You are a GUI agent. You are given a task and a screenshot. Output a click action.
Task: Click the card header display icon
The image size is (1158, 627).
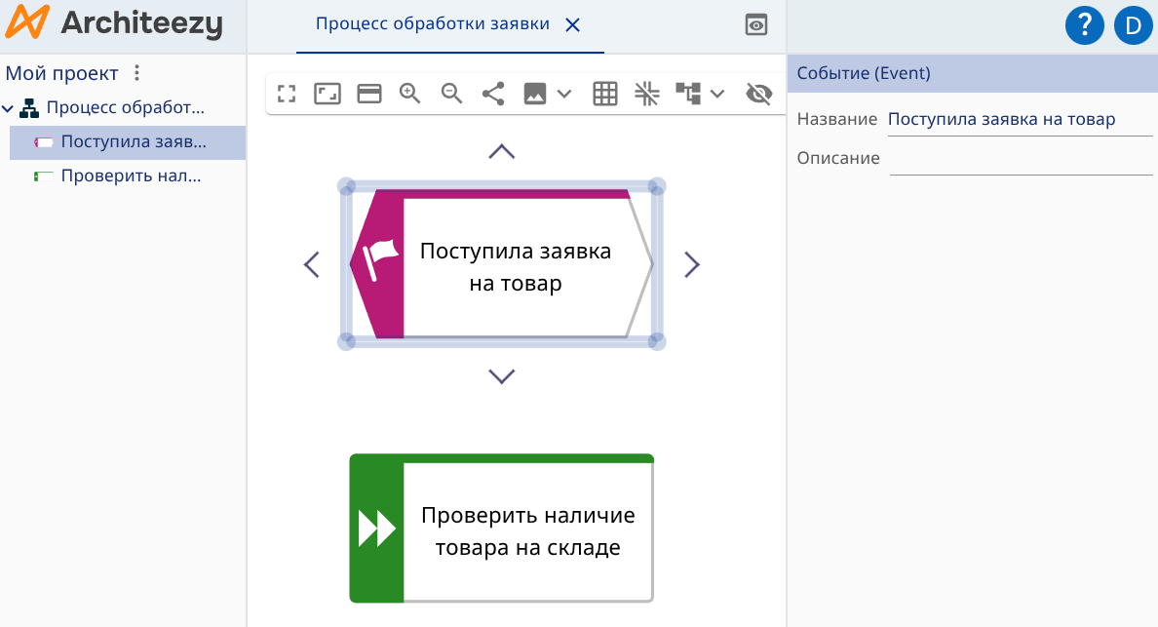(368, 94)
